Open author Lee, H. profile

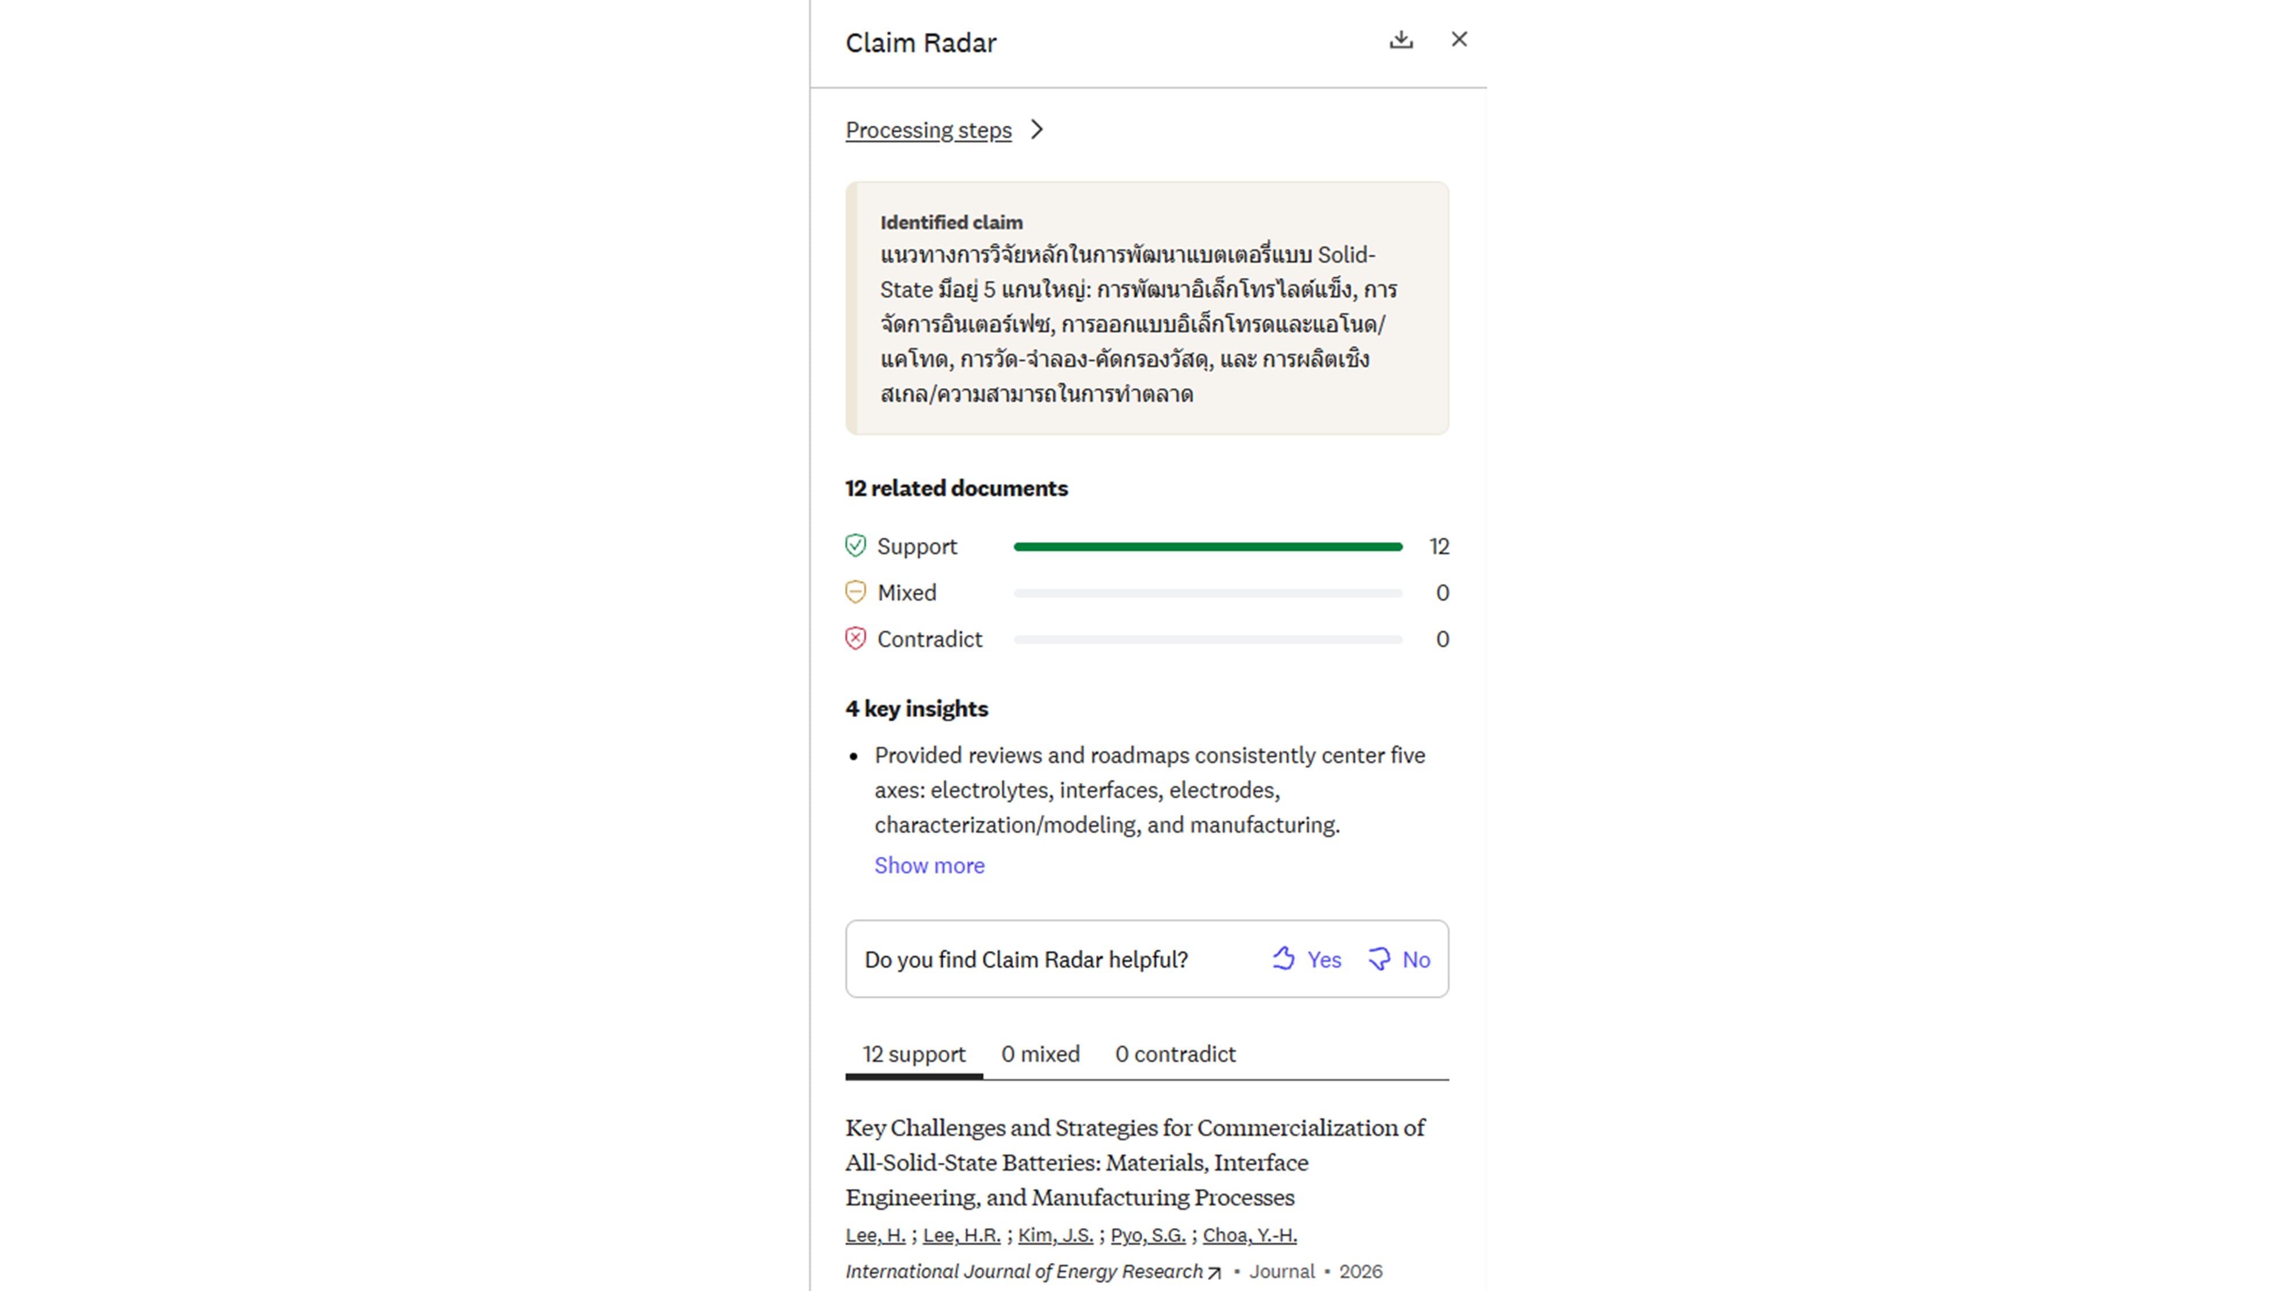pyautogui.click(x=875, y=1235)
